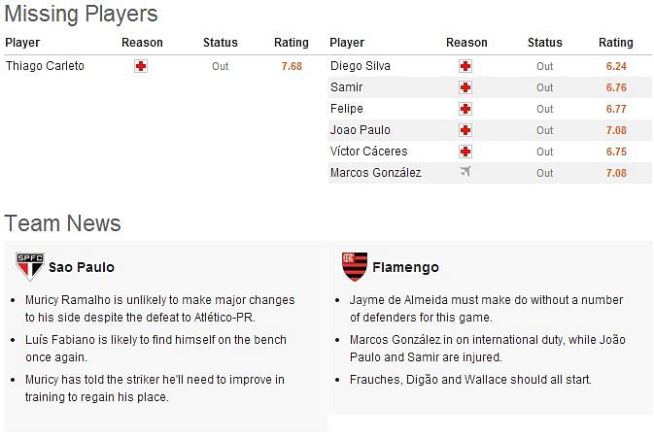The image size is (654, 440).
Task: Click Víctor Cáceres' injury cross icon
Action: point(465,152)
